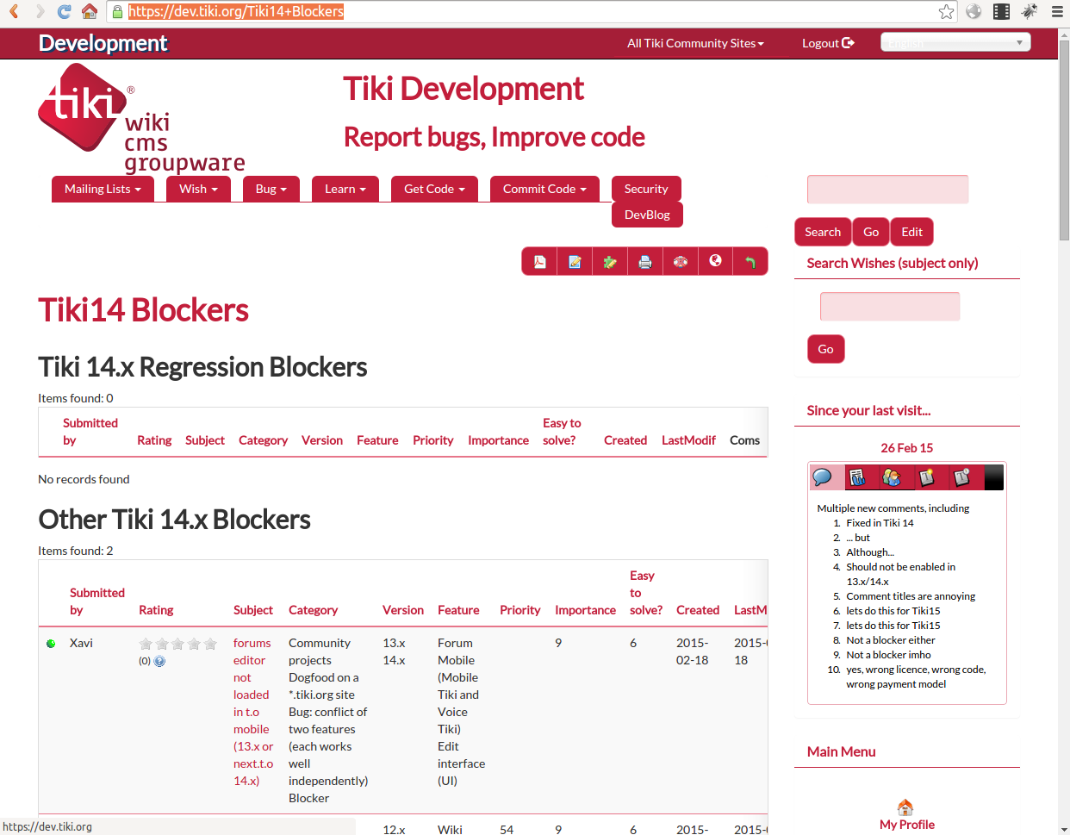
Task: Click the bug extension icon in browser
Action: point(1030,11)
